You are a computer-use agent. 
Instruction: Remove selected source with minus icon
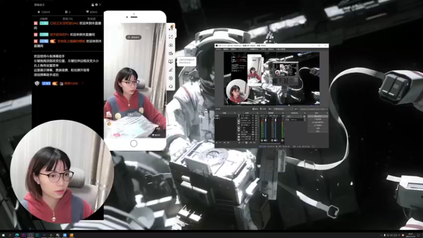[x=243, y=142]
